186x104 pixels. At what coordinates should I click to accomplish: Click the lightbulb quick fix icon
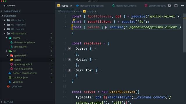tap(74, 20)
